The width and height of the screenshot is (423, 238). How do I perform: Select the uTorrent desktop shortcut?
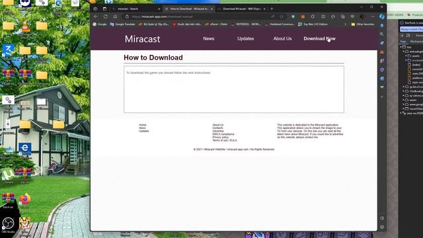click(8, 174)
